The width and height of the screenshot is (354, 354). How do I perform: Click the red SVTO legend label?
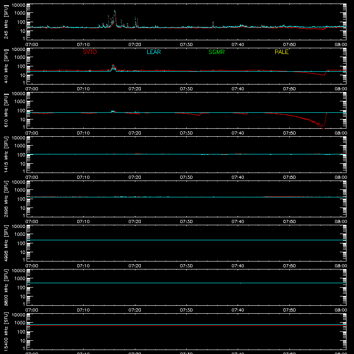(x=90, y=52)
